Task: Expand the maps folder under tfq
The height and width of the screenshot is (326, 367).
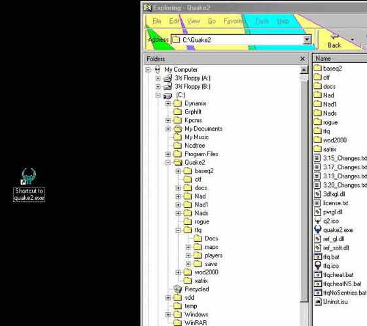Action: click(188, 247)
